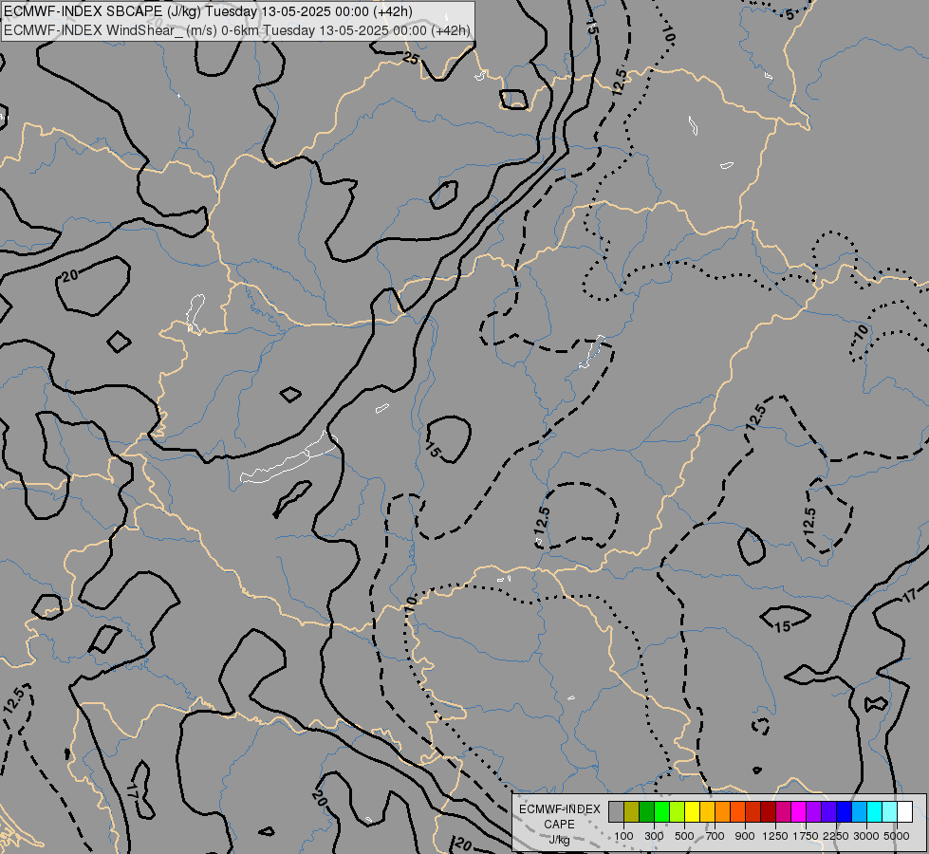
Task: Select the dark green legend swatch
Action: click(646, 812)
